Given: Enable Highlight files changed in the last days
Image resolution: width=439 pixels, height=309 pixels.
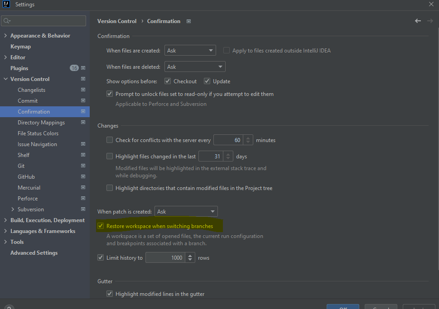Looking at the screenshot, I should 110,156.
